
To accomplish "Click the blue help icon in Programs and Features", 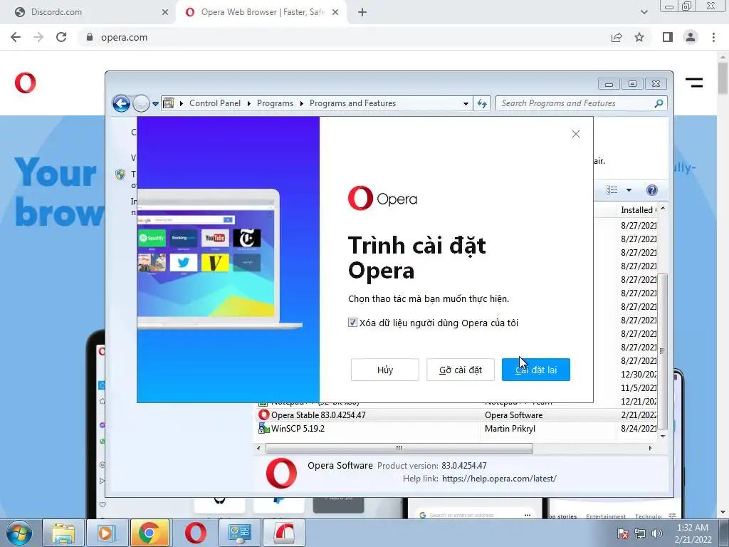I will 652,189.
